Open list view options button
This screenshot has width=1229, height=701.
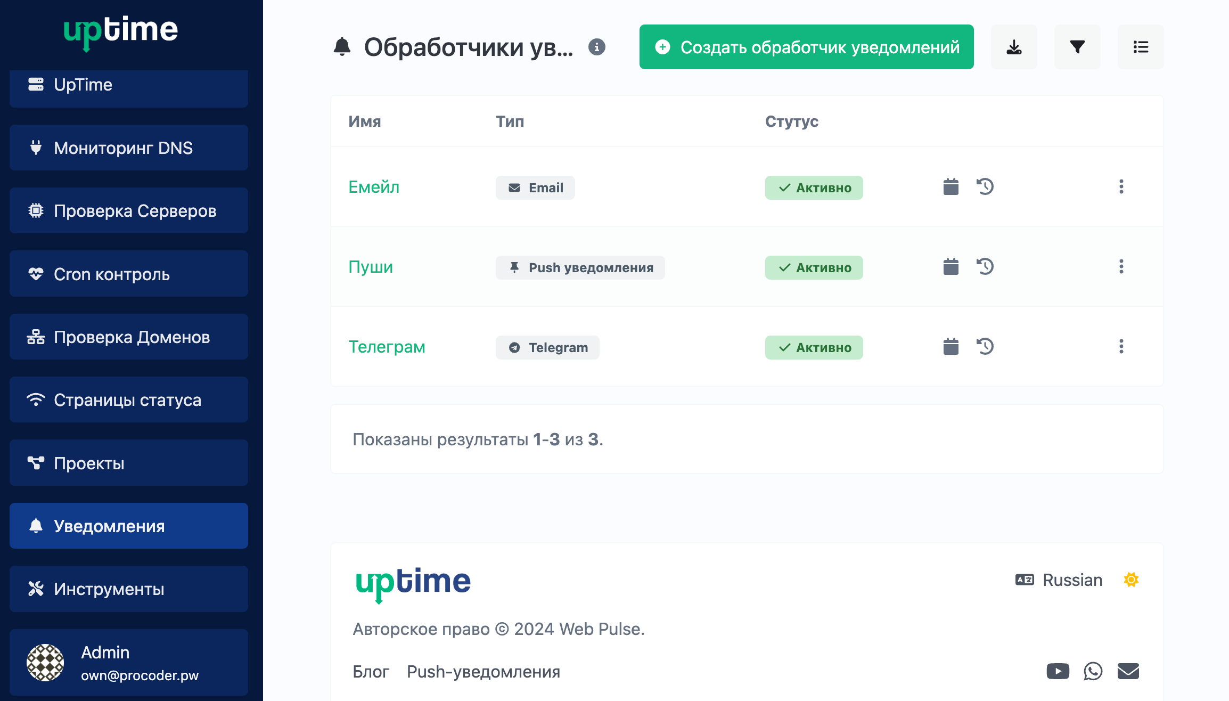click(1140, 47)
